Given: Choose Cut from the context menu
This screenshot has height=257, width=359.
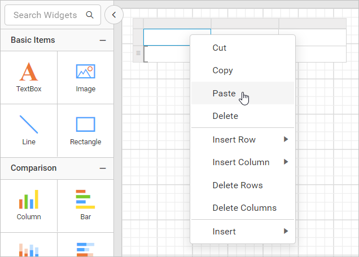Looking at the screenshot, I should [220, 48].
